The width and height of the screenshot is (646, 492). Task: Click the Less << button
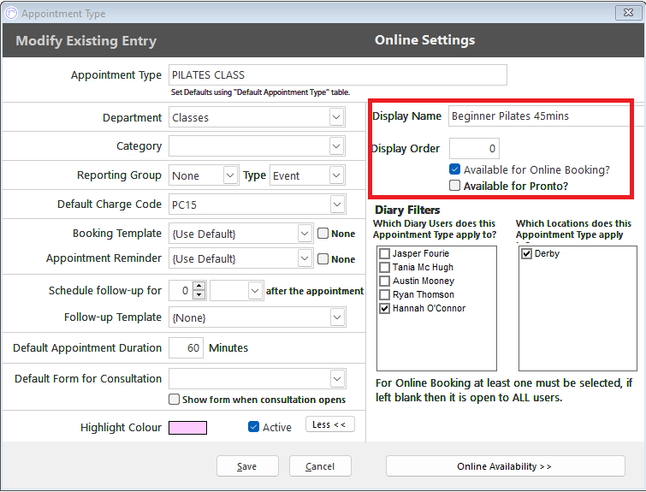pos(329,424)
